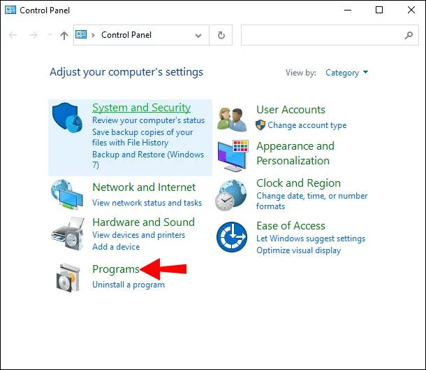Click the forward navigation arrow
This screenshot has width=426, height=370.
tap(33, 35)
